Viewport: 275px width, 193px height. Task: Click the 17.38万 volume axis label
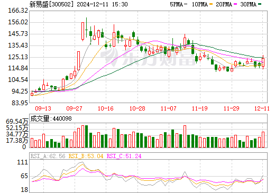click(17, 141)
